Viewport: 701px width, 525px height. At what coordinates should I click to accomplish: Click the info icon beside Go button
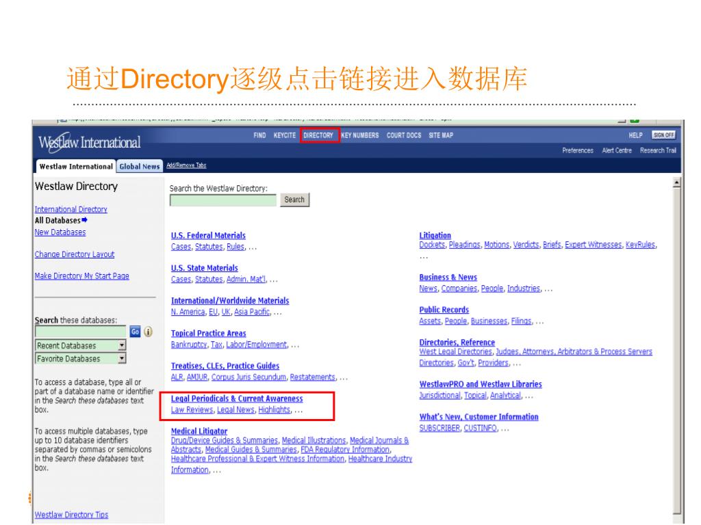pos(149,332)
